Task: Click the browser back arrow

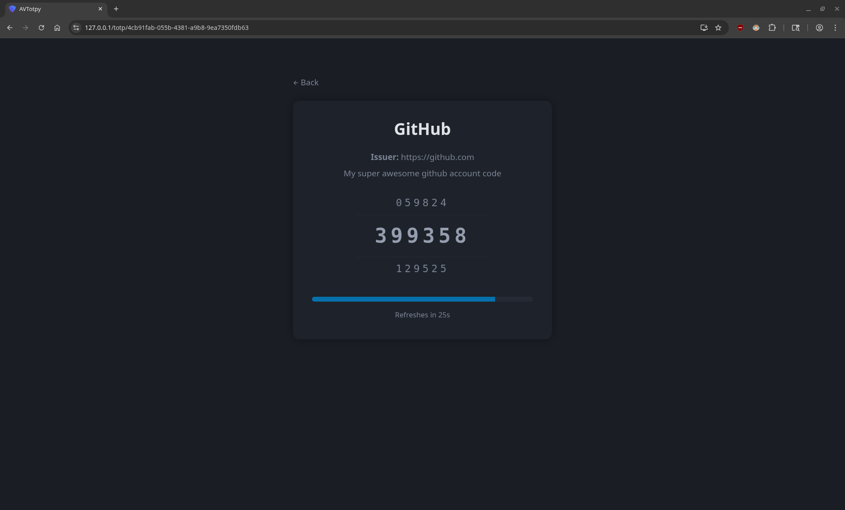Action: coord(10,28)
